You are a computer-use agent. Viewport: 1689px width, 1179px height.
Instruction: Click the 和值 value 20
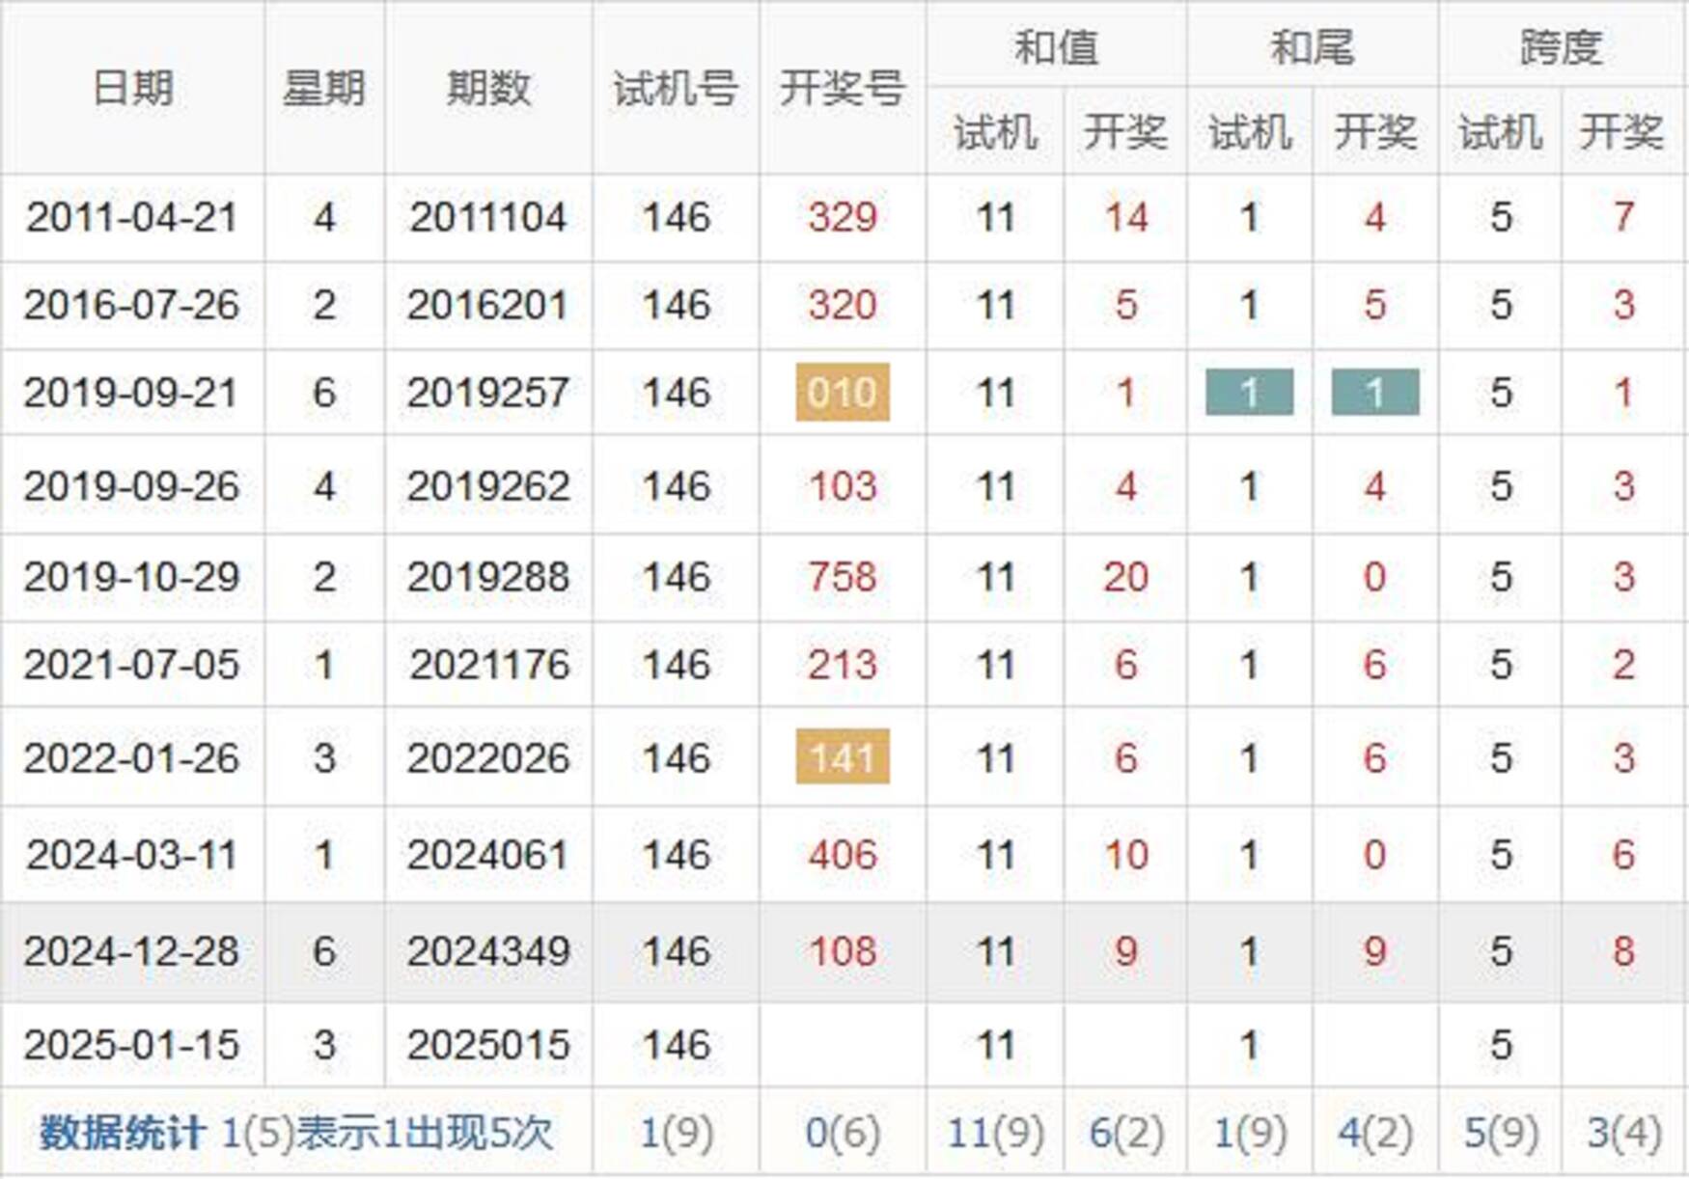pyautogui.click(x=1125, y=577)
